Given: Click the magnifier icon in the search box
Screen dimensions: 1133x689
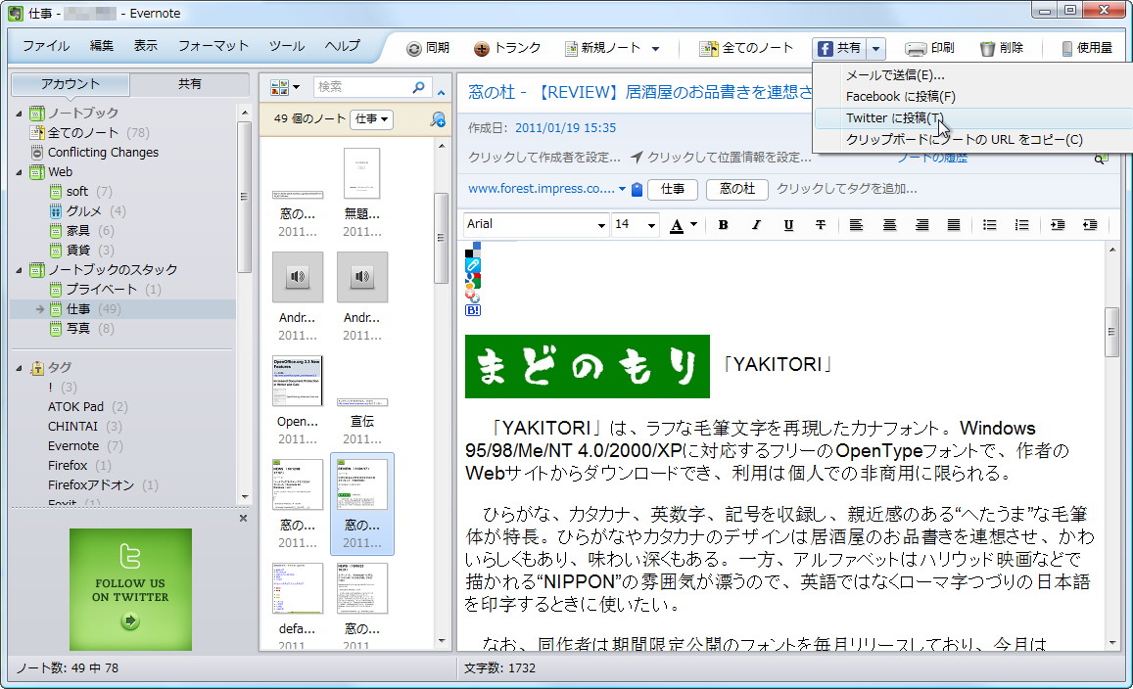Looking at the screenshot, I should (x=417, y=86).
